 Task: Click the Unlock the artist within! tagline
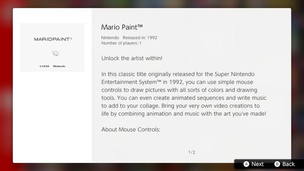click(132, 58)
